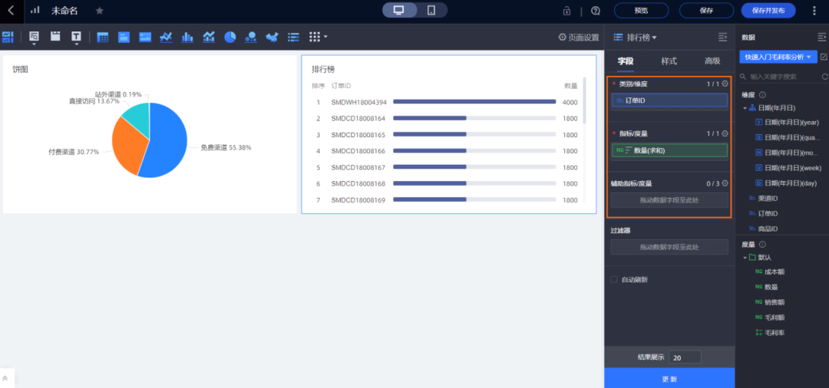Select the 高级 advanced tab

712,61
